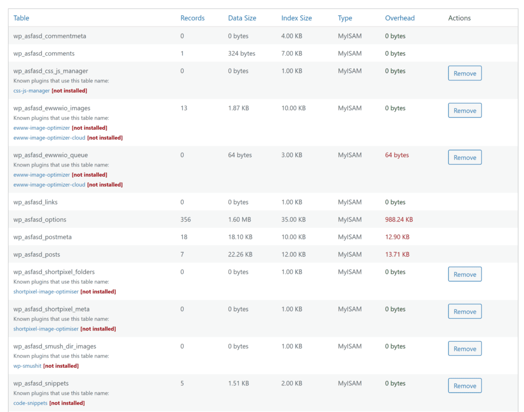
Task: Remove the wp_asfasd_ewwwio_queue table
Action: [465, 157]
